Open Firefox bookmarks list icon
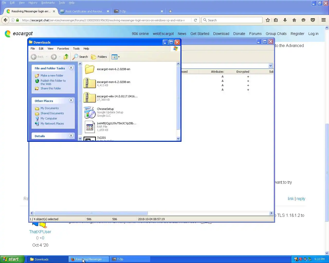The width and height of the screenshot is (329, 263). [x=276, y=20]
